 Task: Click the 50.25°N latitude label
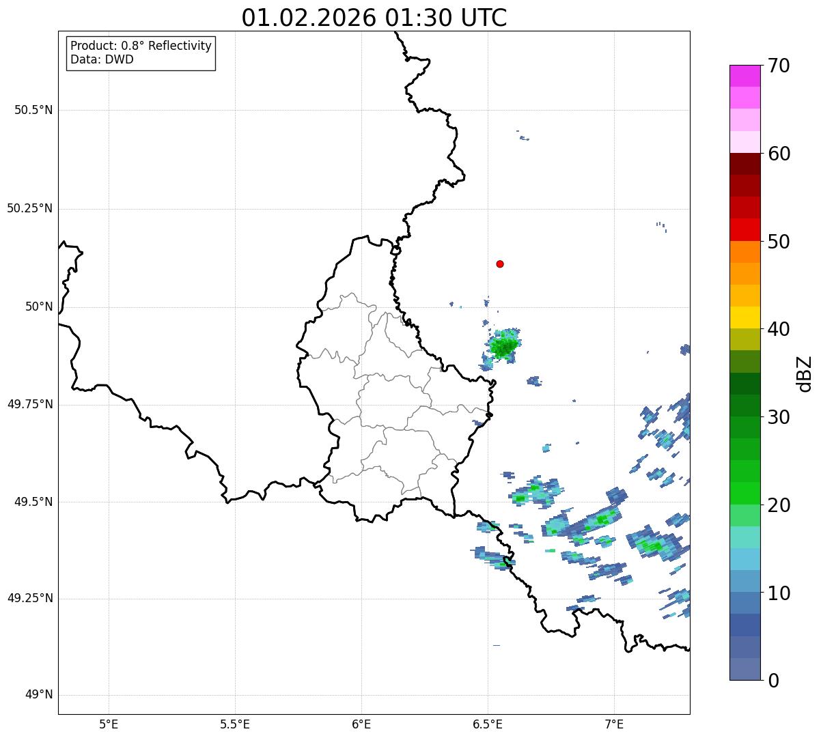pos(30,208)
